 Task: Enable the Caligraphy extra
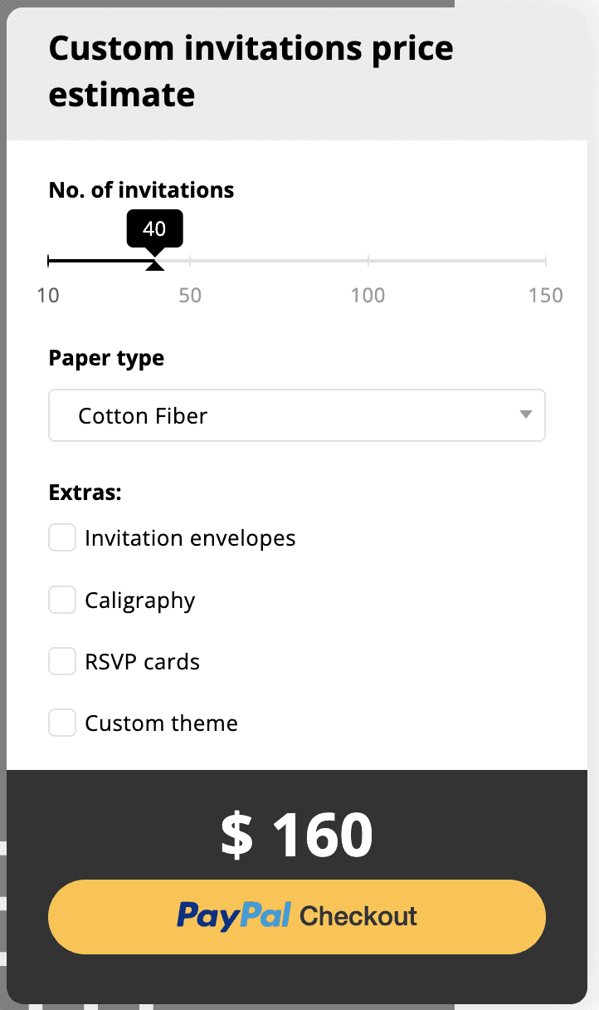[x=62, y=600]
